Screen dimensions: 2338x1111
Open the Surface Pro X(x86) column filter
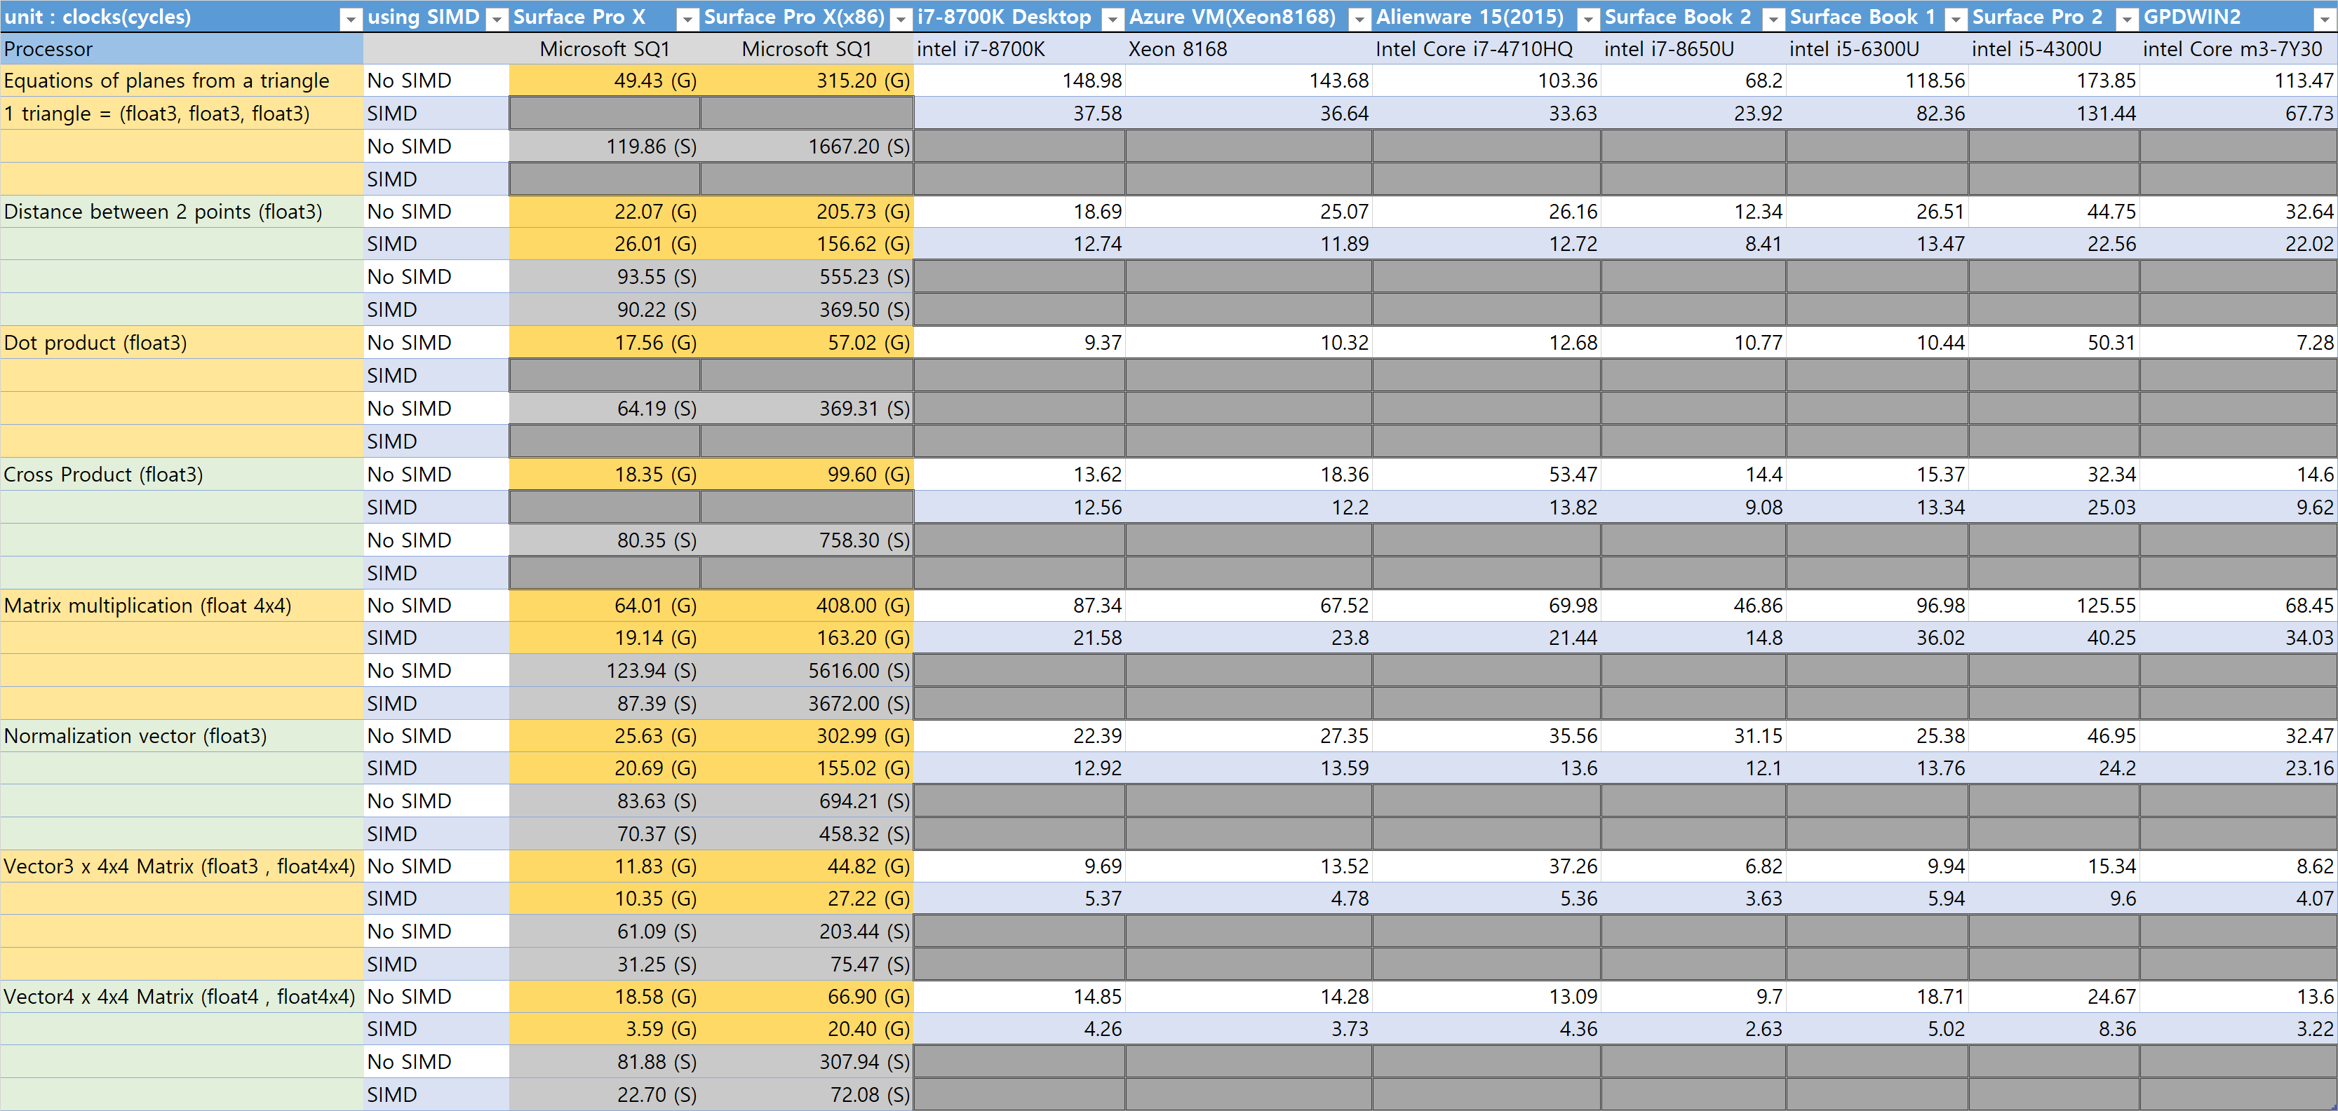[x=901, y=19]
